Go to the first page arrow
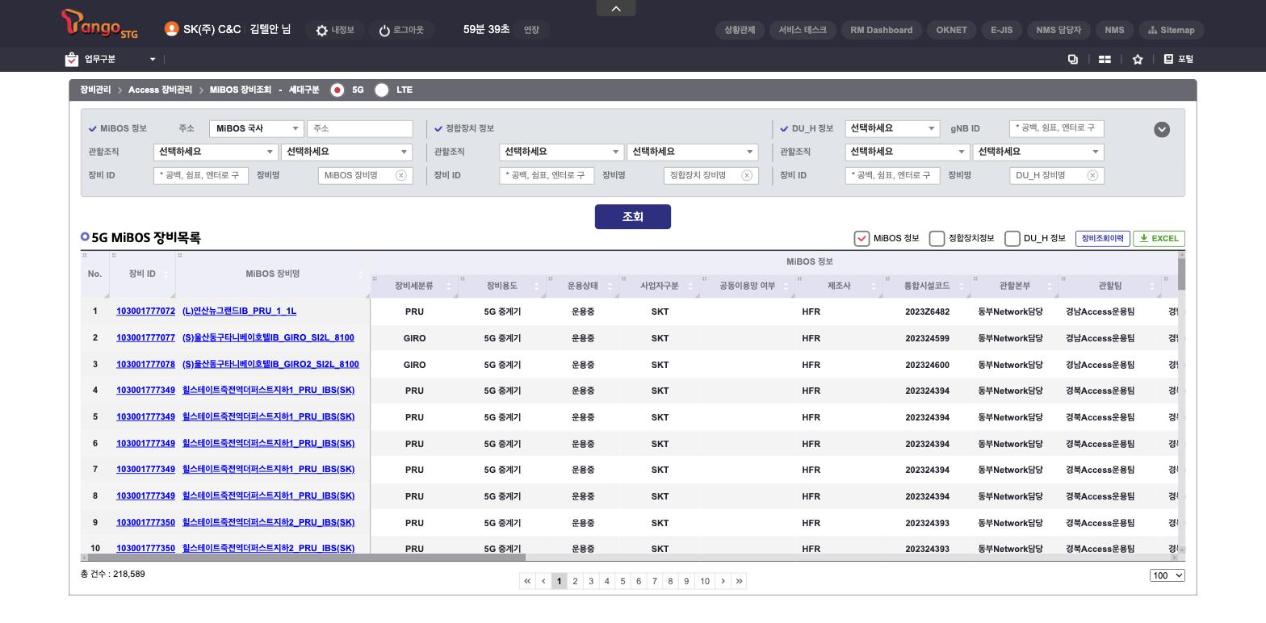The image size is (1266, 623). 527,581
